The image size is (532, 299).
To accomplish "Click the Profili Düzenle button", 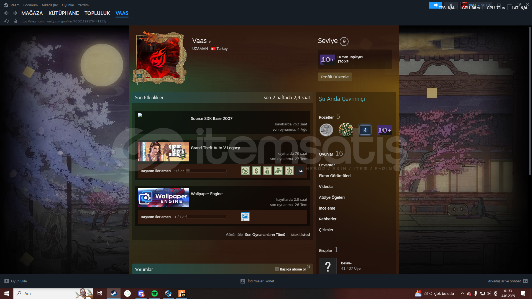I will [335, 77].
